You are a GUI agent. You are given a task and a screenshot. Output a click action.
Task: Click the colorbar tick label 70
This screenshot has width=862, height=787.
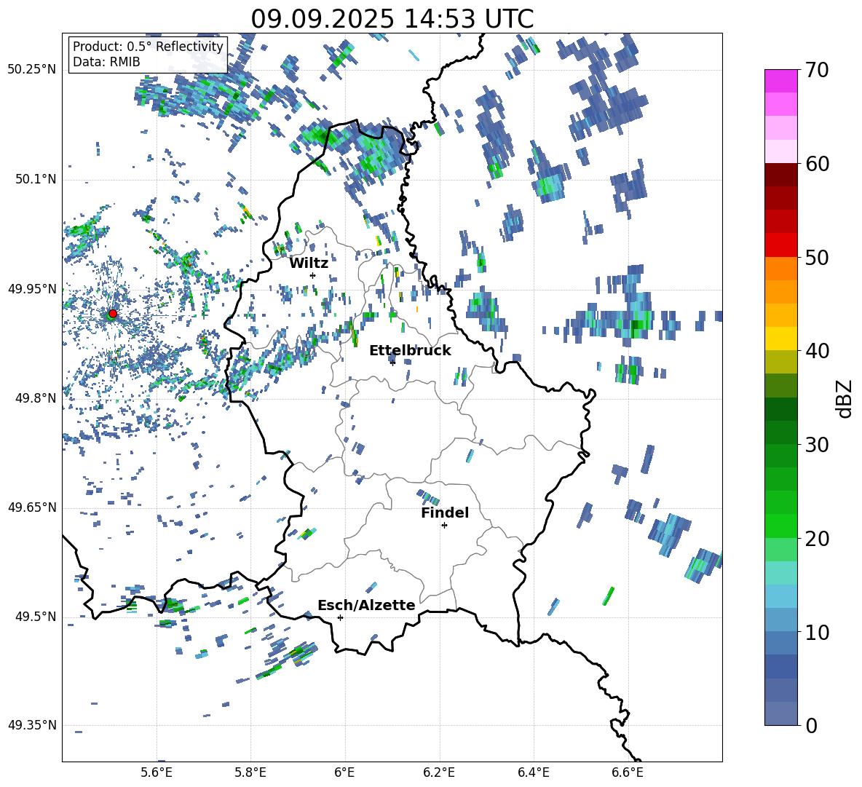[817, 71]
